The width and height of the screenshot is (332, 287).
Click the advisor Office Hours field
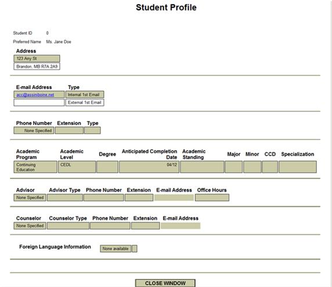tap(212, 198)
